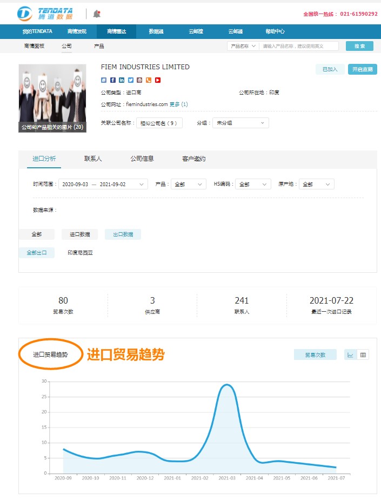
Task: Switch to 产品 sub-tab
Action: (99, 46)
